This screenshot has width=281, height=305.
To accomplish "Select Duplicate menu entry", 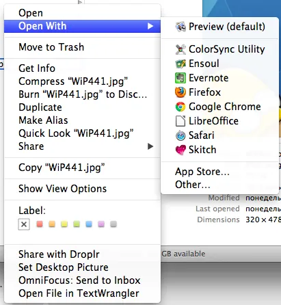I will (82, 107).
